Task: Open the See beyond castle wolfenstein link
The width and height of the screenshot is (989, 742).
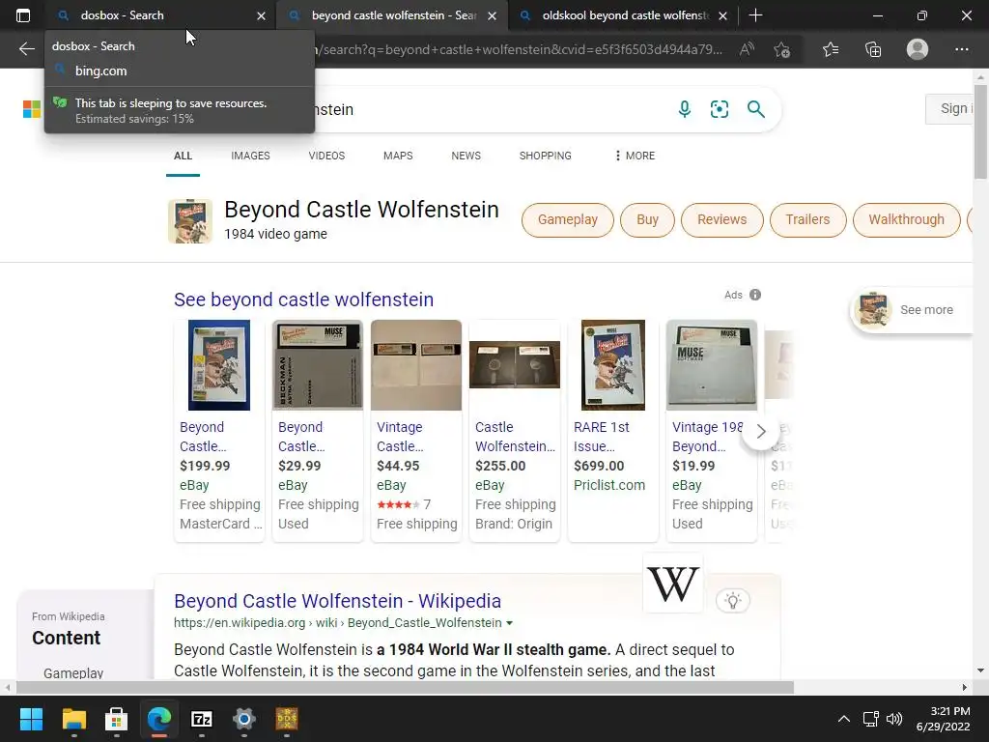Action: (x=303, y=300)
